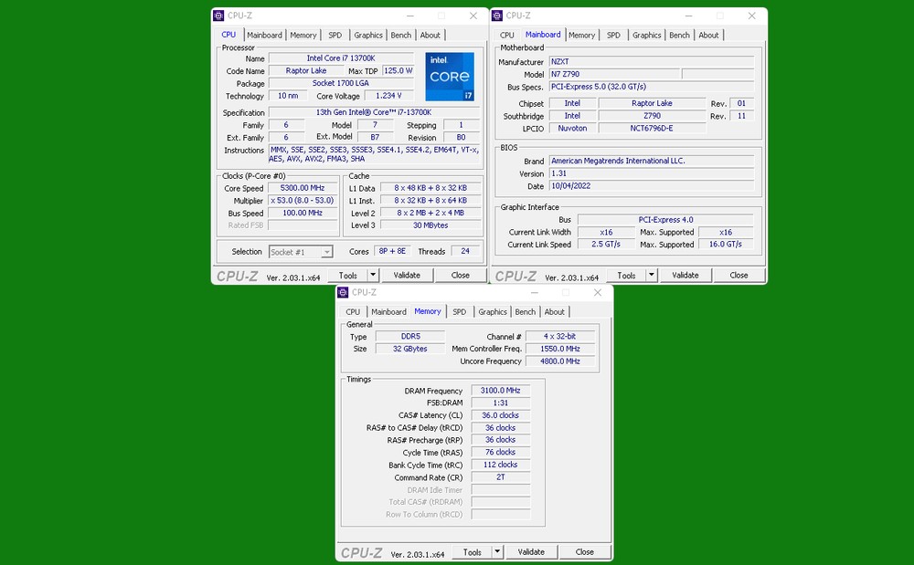Open About tab in CPU window

pyautogui.click(x=430, y=35)
